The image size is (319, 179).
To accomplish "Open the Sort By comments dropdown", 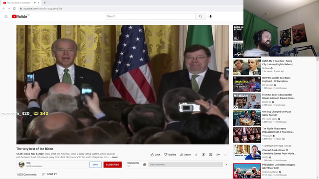I will 50,175.
